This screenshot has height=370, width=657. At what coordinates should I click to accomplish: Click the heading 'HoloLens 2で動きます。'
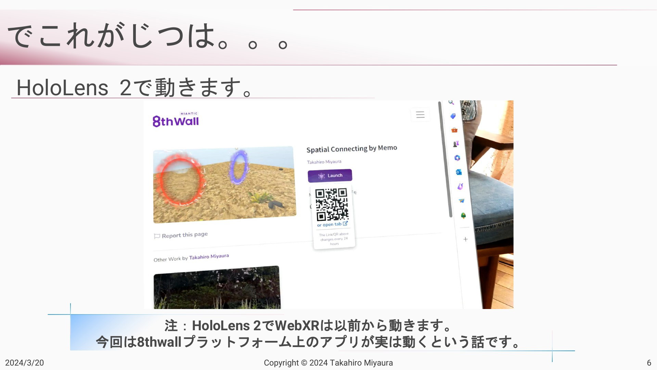click(x=135, y=87)
